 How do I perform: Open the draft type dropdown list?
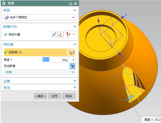(x=39, y=17)
